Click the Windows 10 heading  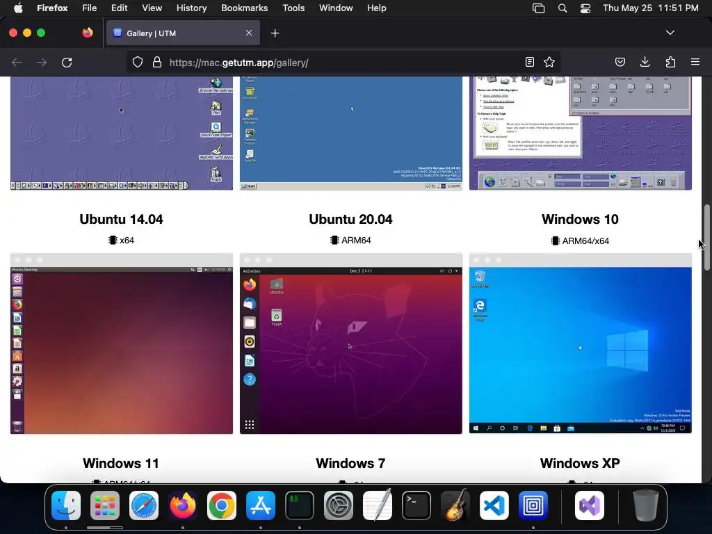(x=581, y=219)
